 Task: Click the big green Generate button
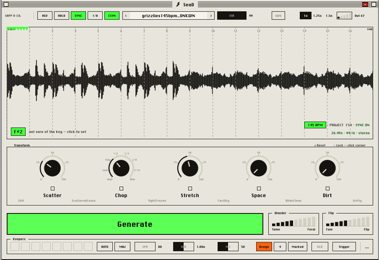pyautogui.click(x=135, y=224)
